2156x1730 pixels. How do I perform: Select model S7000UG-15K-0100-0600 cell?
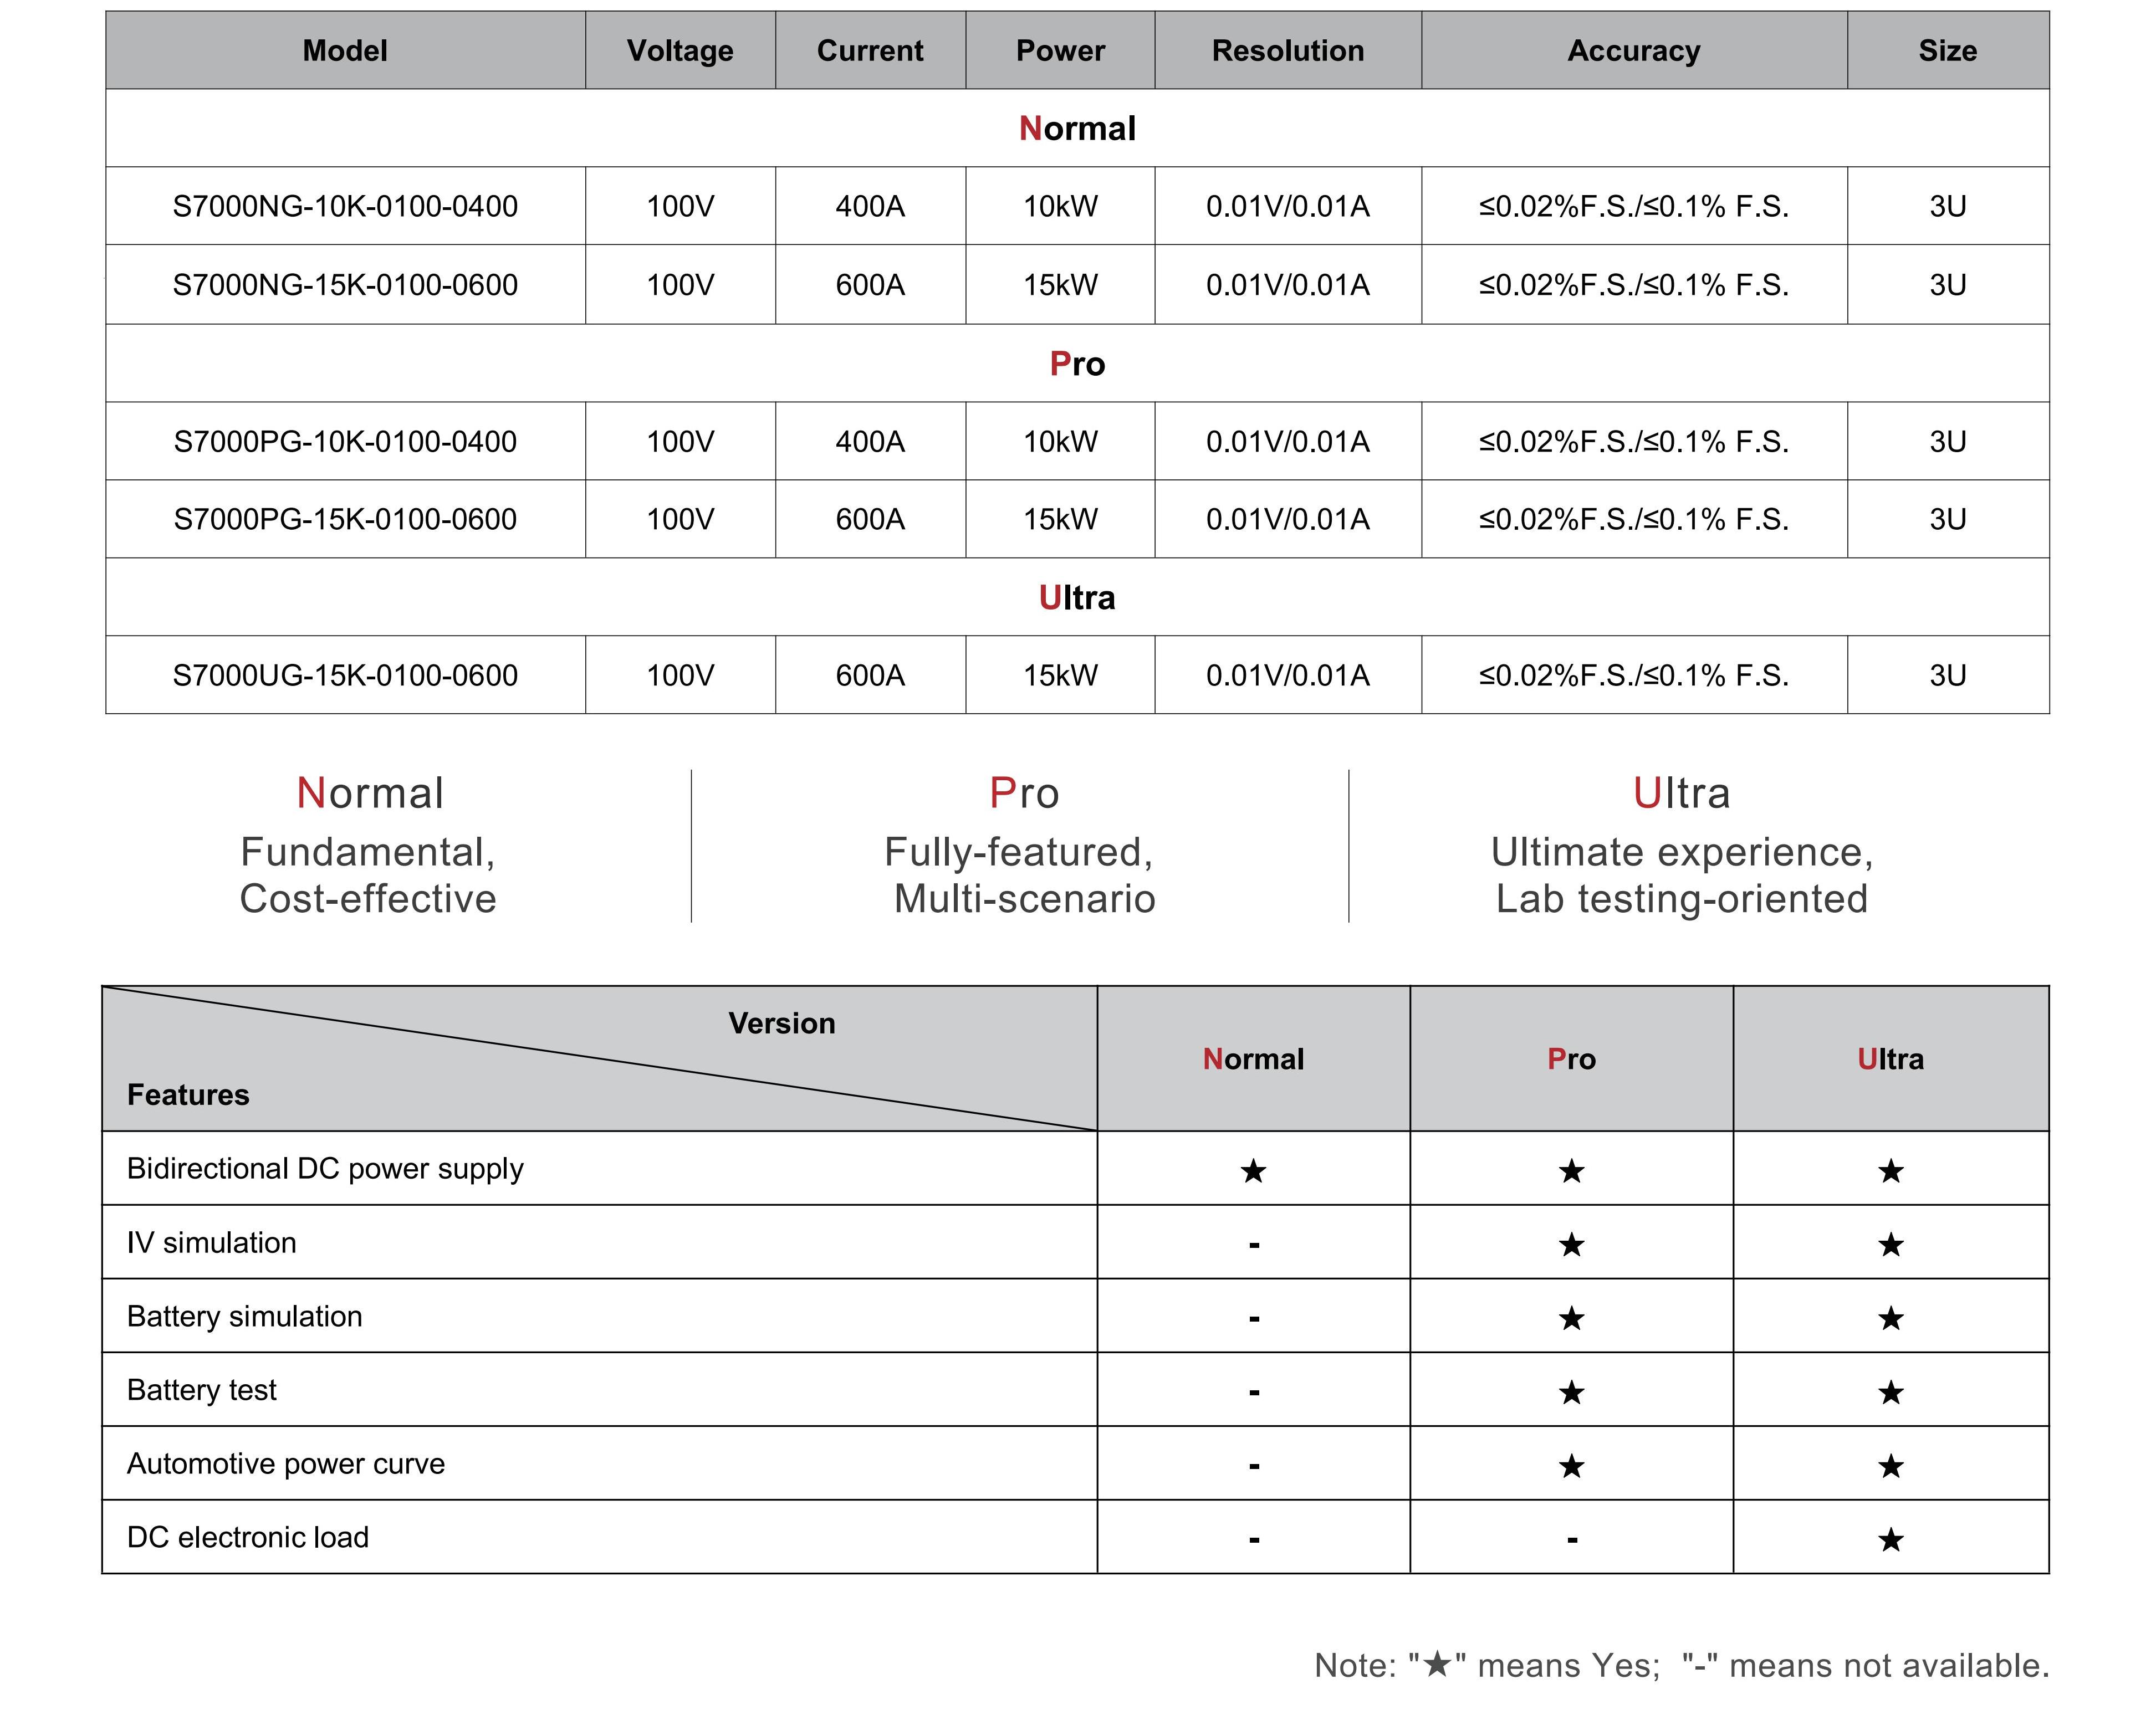[x=345, y=675]
